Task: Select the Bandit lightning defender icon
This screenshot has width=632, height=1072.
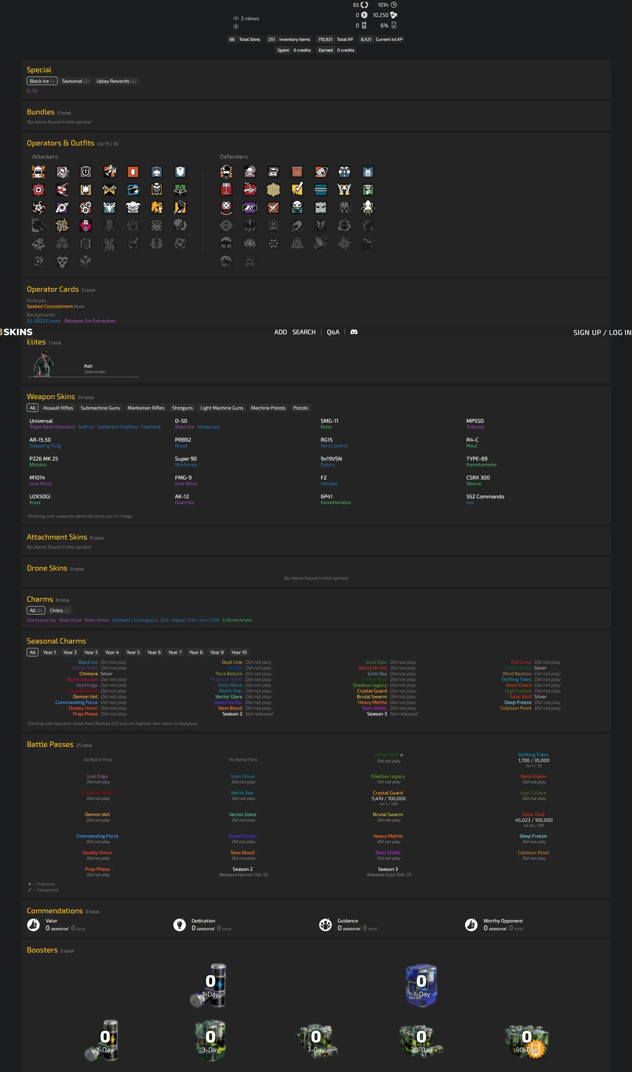Action: point(297,189)
